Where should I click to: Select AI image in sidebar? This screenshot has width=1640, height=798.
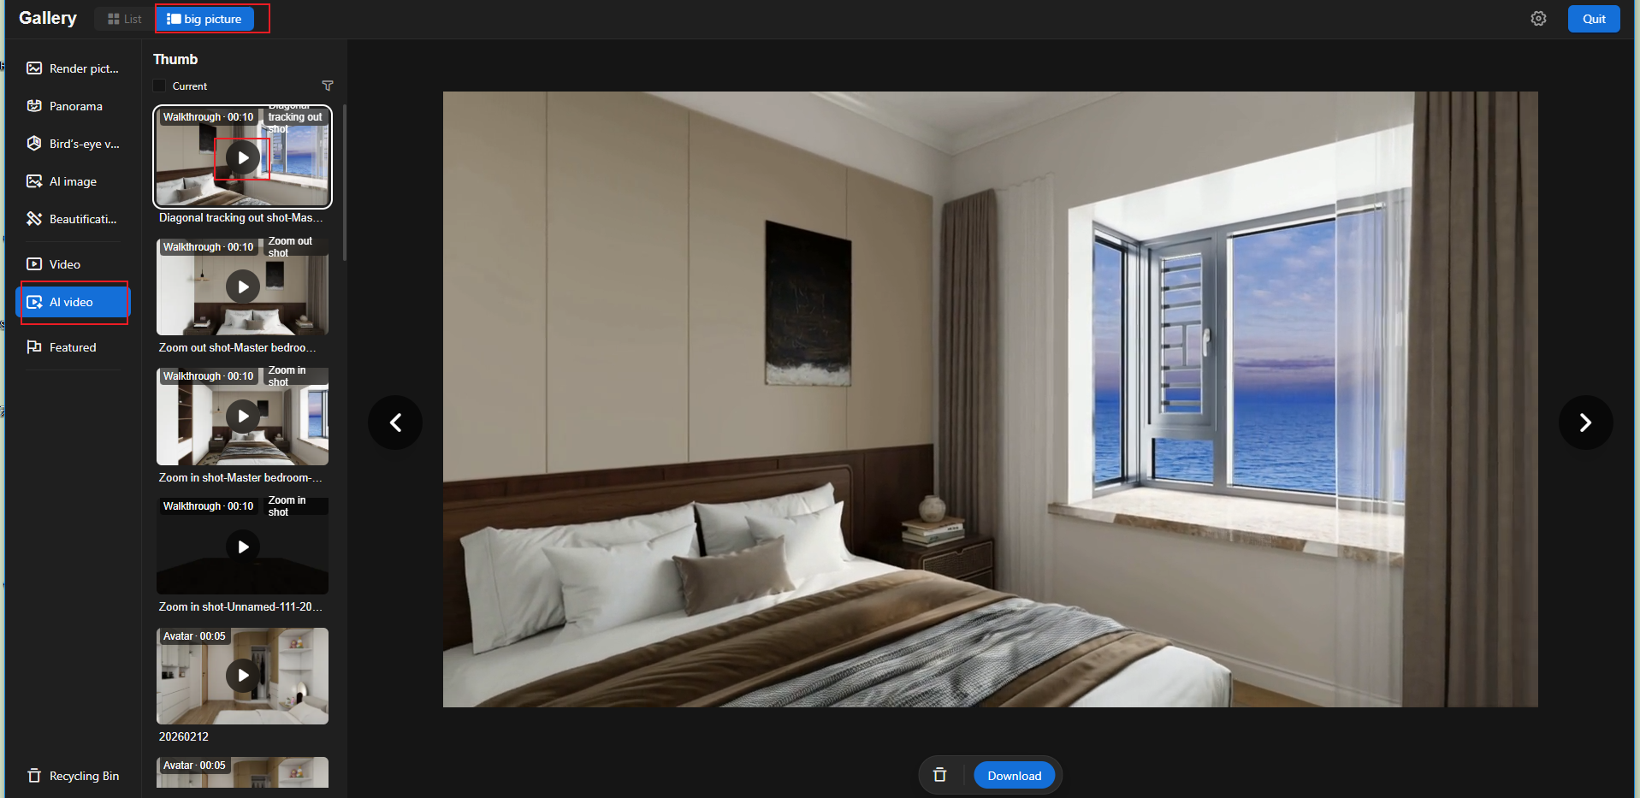[73, 181]
